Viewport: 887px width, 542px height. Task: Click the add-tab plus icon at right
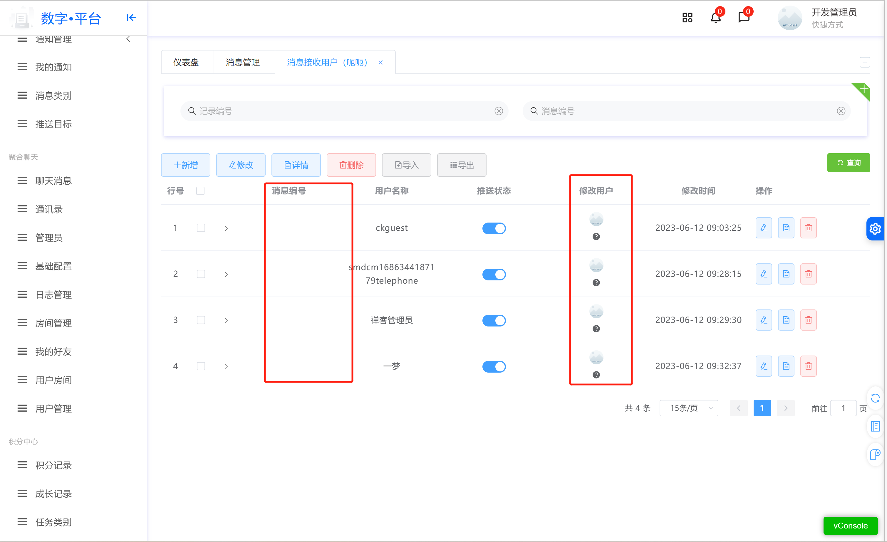[864, 62]
